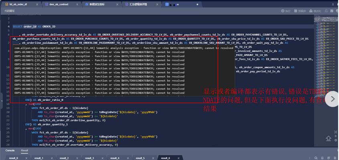The image size is (339, 160).
Task: Click line number 24 in gutter
Action: click(8, 129)
